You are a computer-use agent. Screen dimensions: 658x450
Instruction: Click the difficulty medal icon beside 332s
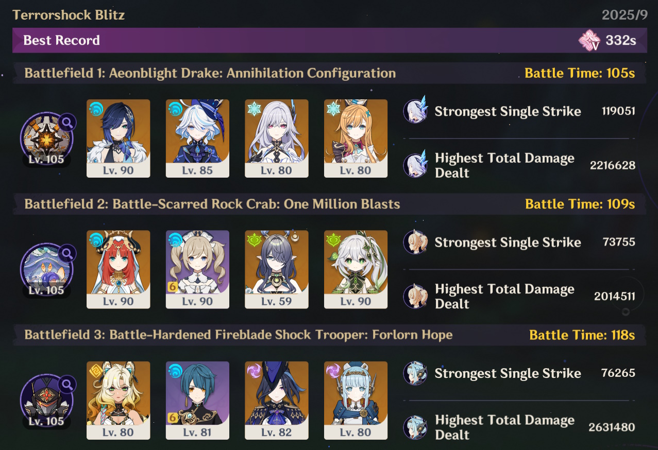point(589,40)
